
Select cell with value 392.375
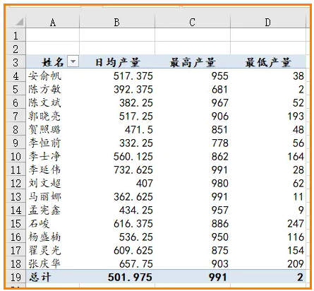click(117, 89)
